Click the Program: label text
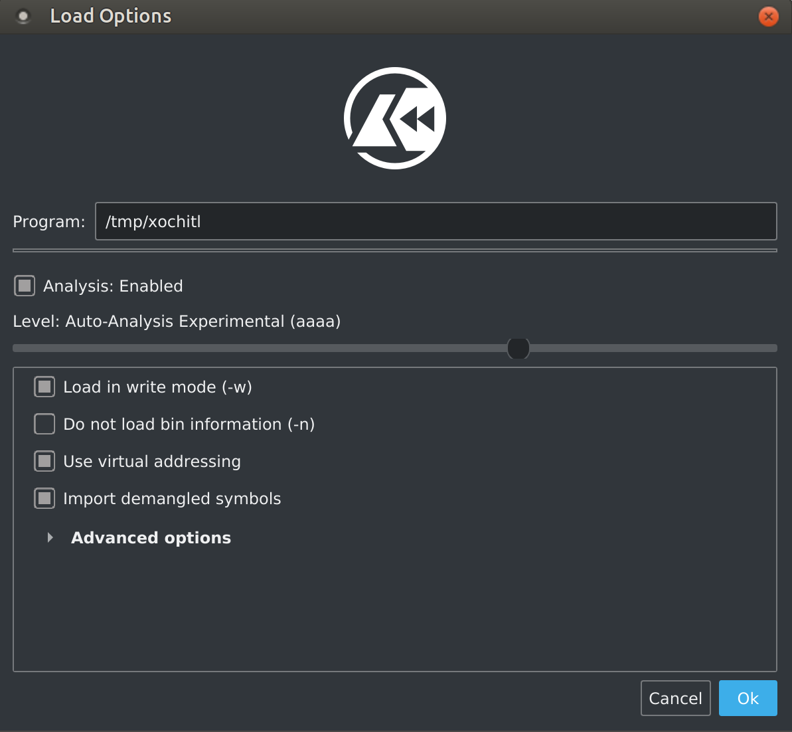Screen dimensions: 792x732 click(x=49, y=222)
